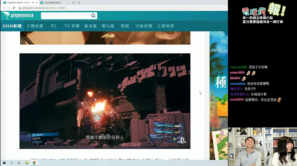The width and height of the screenshot is (297, 166).
Task: Click chat username zora2054
Action: pos(237,99)
